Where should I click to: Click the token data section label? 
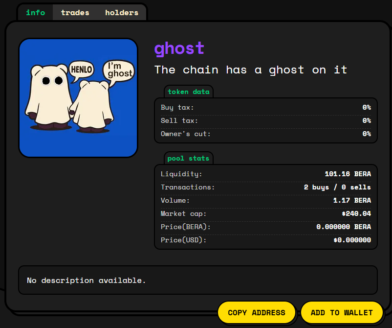(x=189, y=92)
